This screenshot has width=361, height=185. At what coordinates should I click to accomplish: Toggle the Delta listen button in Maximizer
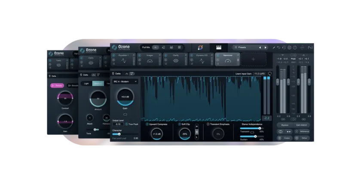[116, 74]
